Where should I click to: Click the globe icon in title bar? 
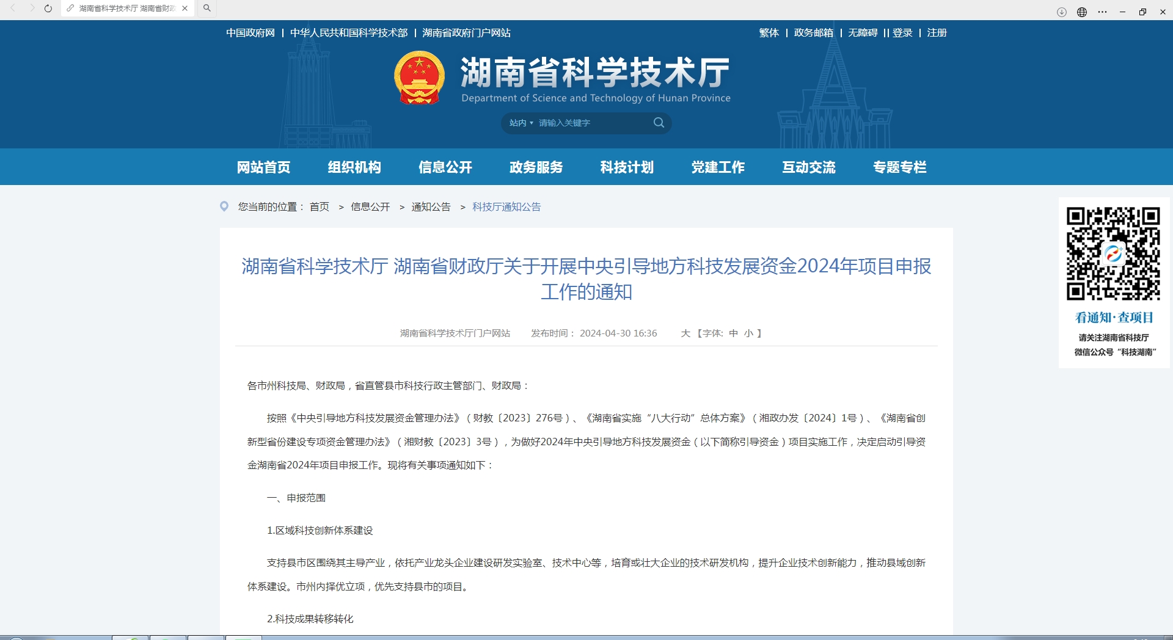tap(1082, 12)
